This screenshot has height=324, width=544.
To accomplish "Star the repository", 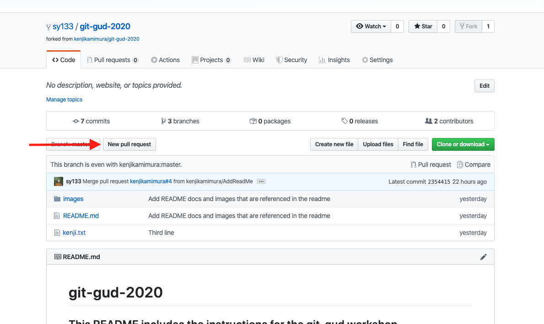I will click(x=423, y=27).
